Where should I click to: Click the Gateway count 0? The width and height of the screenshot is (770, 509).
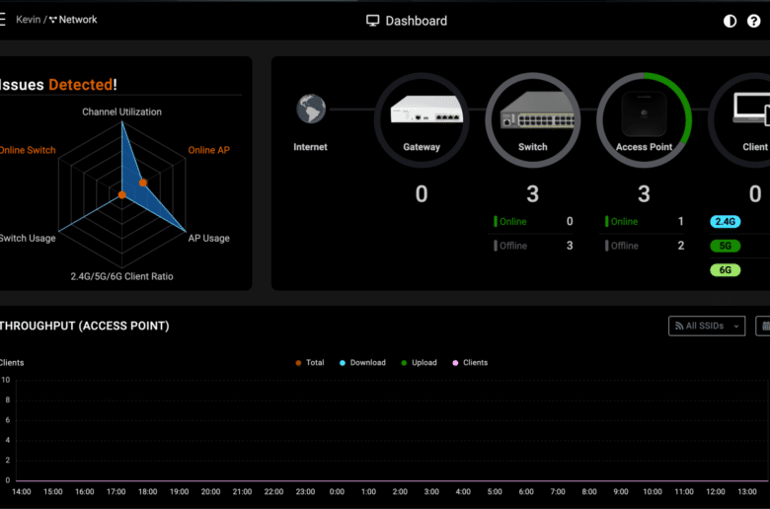pos(422,194)
